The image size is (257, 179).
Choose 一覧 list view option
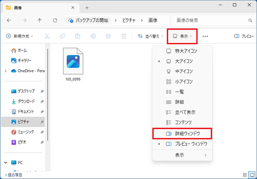tap(182, 92)
